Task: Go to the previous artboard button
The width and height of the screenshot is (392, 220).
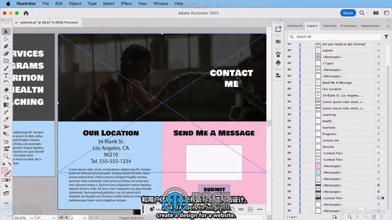Action: pyautogui.click(x=66, y=218)
